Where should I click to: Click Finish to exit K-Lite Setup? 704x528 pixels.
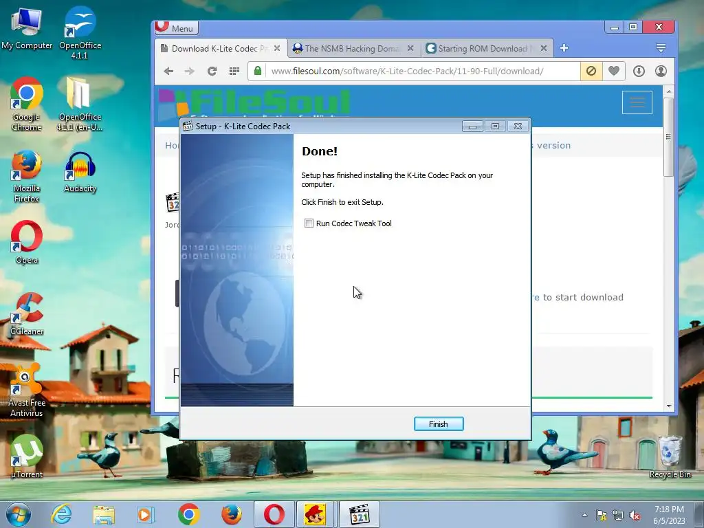click(438, 423)
